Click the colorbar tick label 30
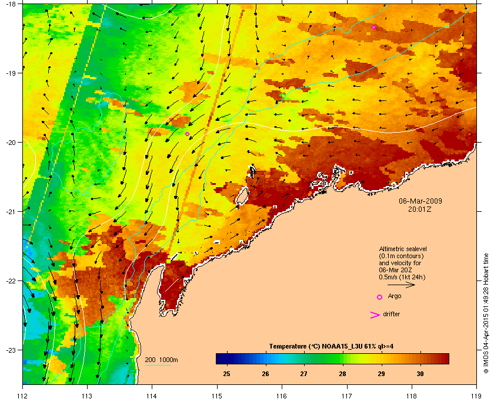 pyautogui.click(x=420, y=374)
